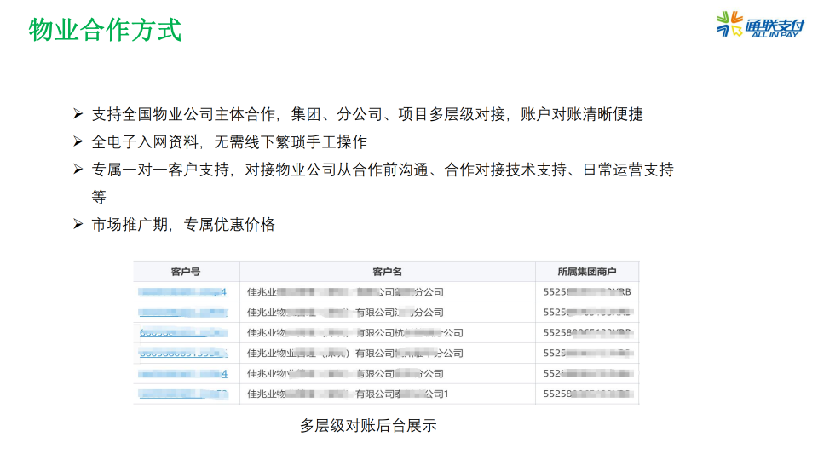Click the customer name containing 有限公司杭
Viewport: 818px width, 460px height.
point(354,333)
